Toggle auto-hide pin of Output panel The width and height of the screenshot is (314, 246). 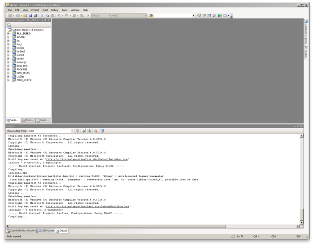[x=298, y=126]
